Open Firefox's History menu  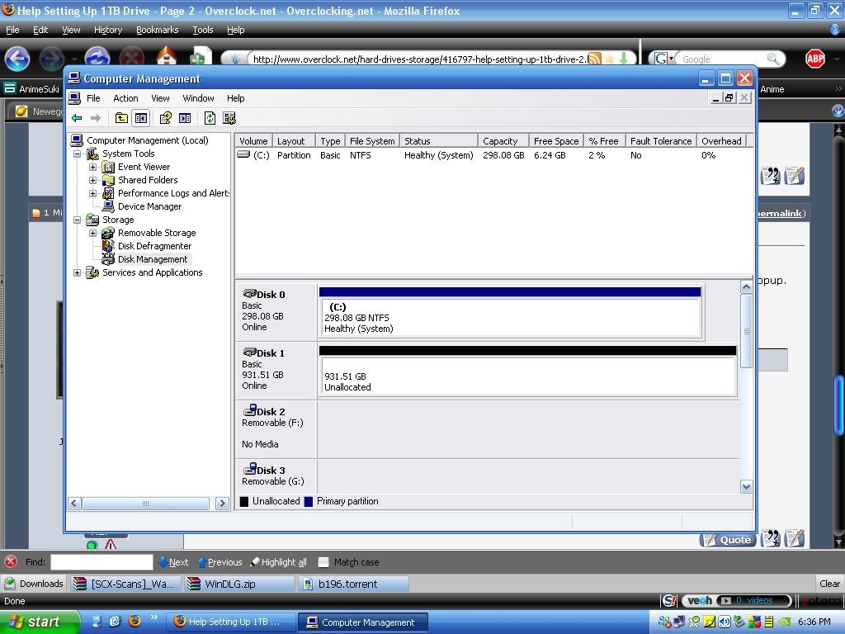pyautogui.click(x=107, y=30)
